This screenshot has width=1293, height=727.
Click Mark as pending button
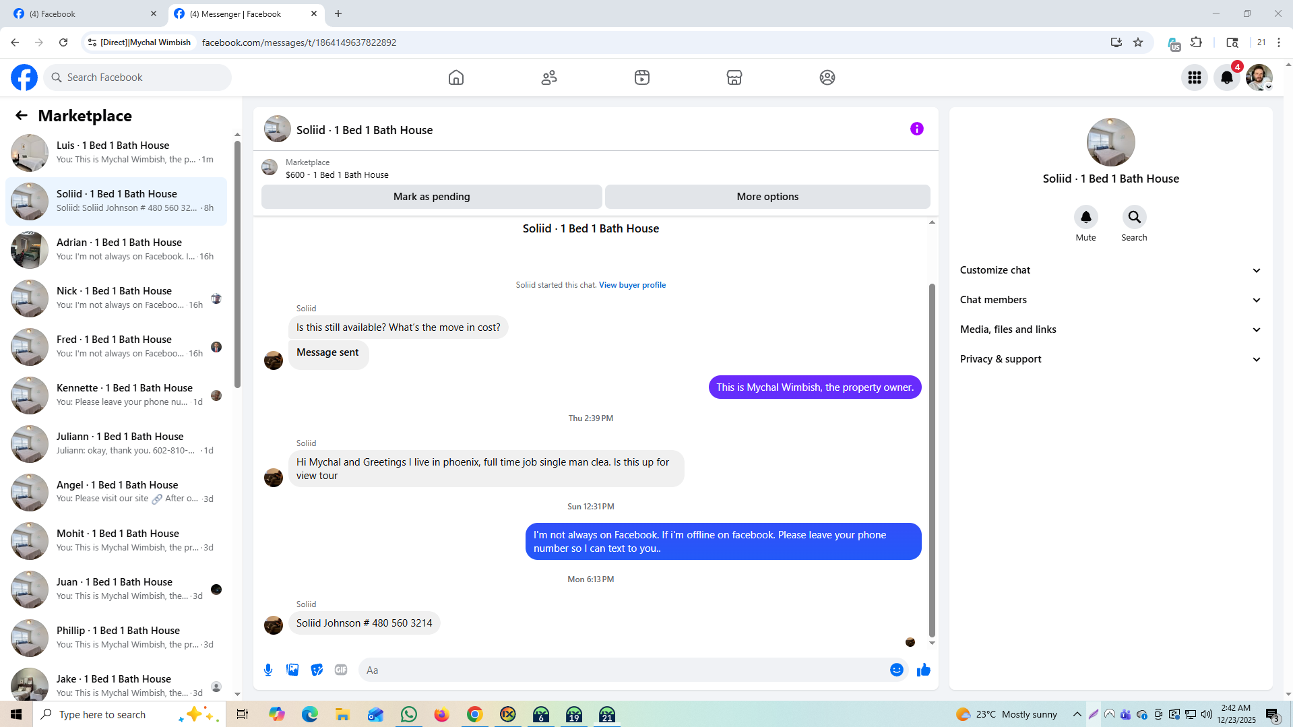click(x=432, y=197)
